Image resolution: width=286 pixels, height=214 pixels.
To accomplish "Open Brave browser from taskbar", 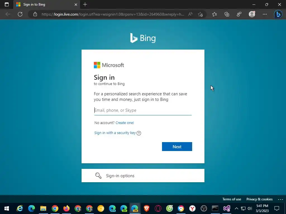I will [146, 208].
